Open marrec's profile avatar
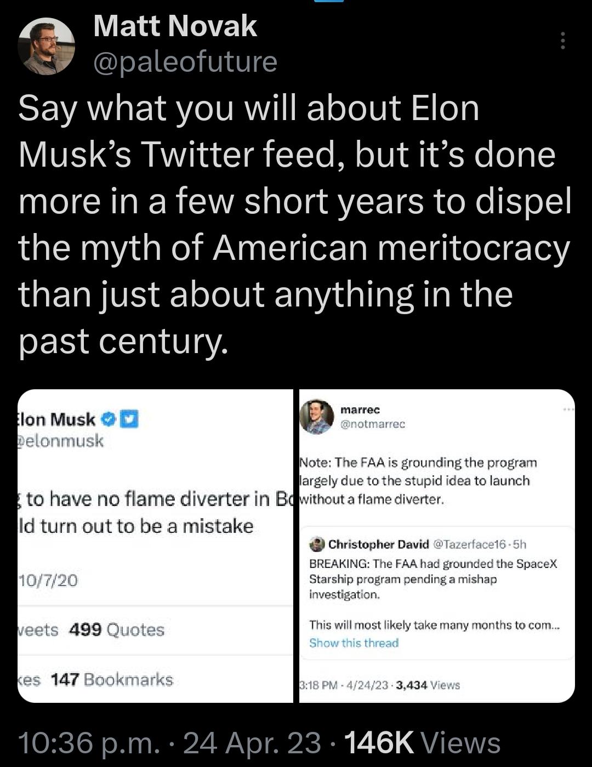The width and height of the screenshot is (592, 767). coord(317,417)
